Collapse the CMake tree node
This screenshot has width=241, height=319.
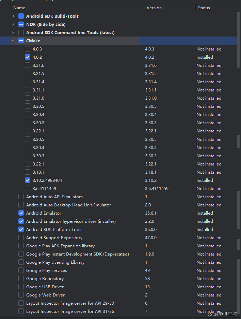point(13,41)
